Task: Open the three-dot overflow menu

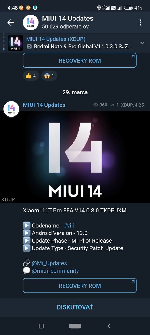Action: click(140, 22)
